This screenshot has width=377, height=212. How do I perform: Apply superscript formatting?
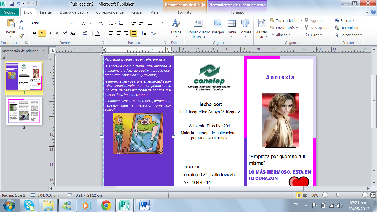pyautogui.click(x=65, y=33)
